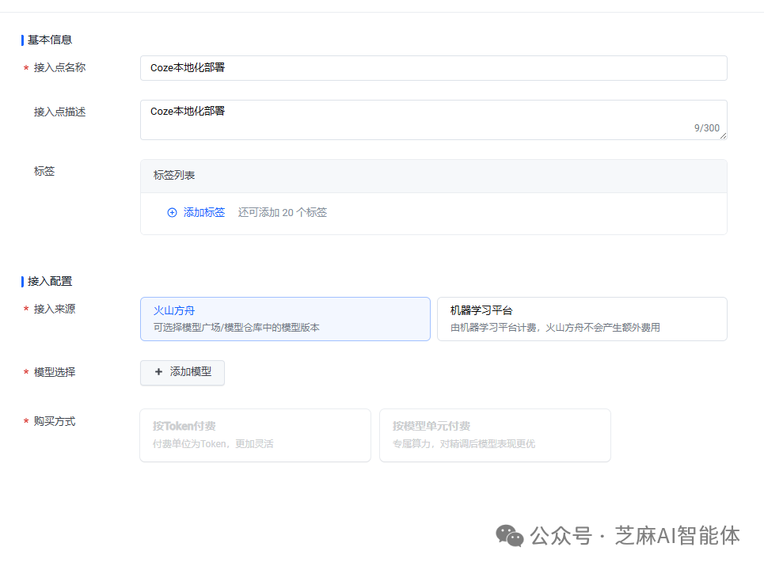Viewport: 764px width, 566px height.
Task: Click the plus icon beside 添加标签
Action: pos(172,212)
